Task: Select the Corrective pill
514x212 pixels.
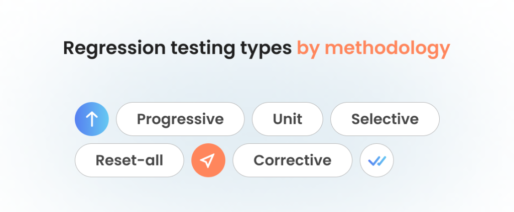Action: (293, 160)
